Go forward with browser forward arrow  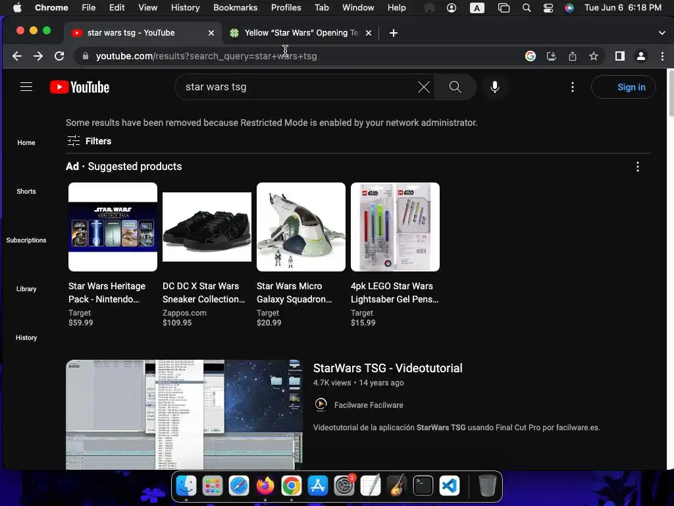38,56
